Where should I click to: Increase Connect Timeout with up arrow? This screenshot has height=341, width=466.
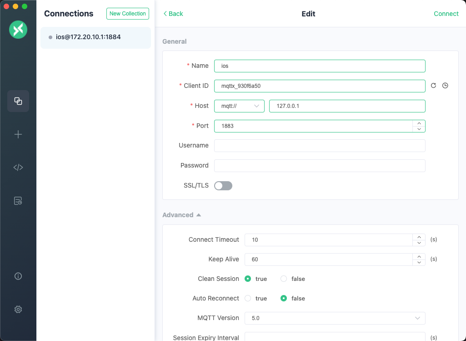tap(419, 237)
